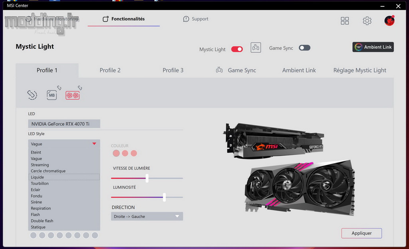Open the Direction Droite -> Gauche dropdown
409x249 pixels.
(x=147, y=216)
